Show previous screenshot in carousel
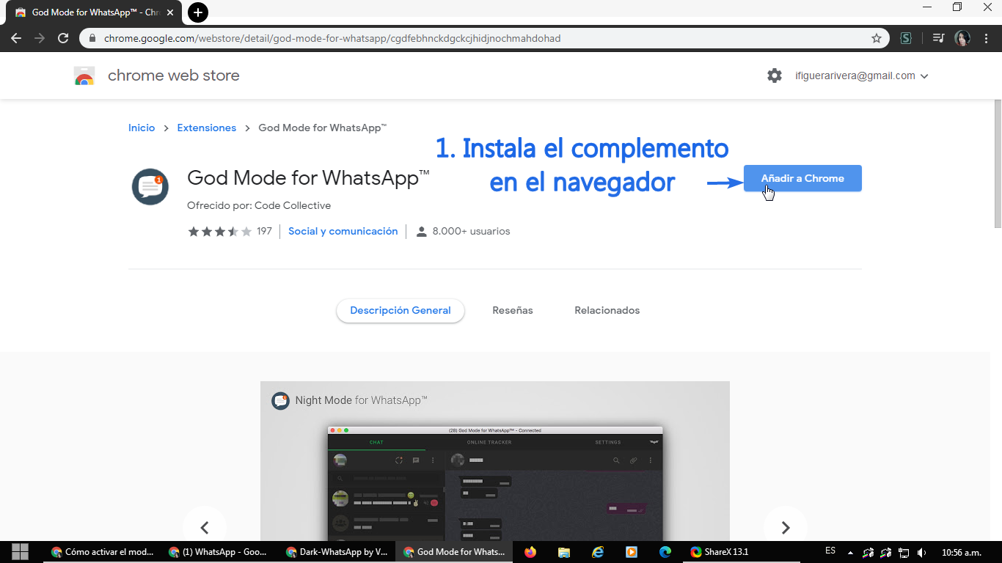The width and height of the screenshot is (1002, 563). [x=205, y=527]
